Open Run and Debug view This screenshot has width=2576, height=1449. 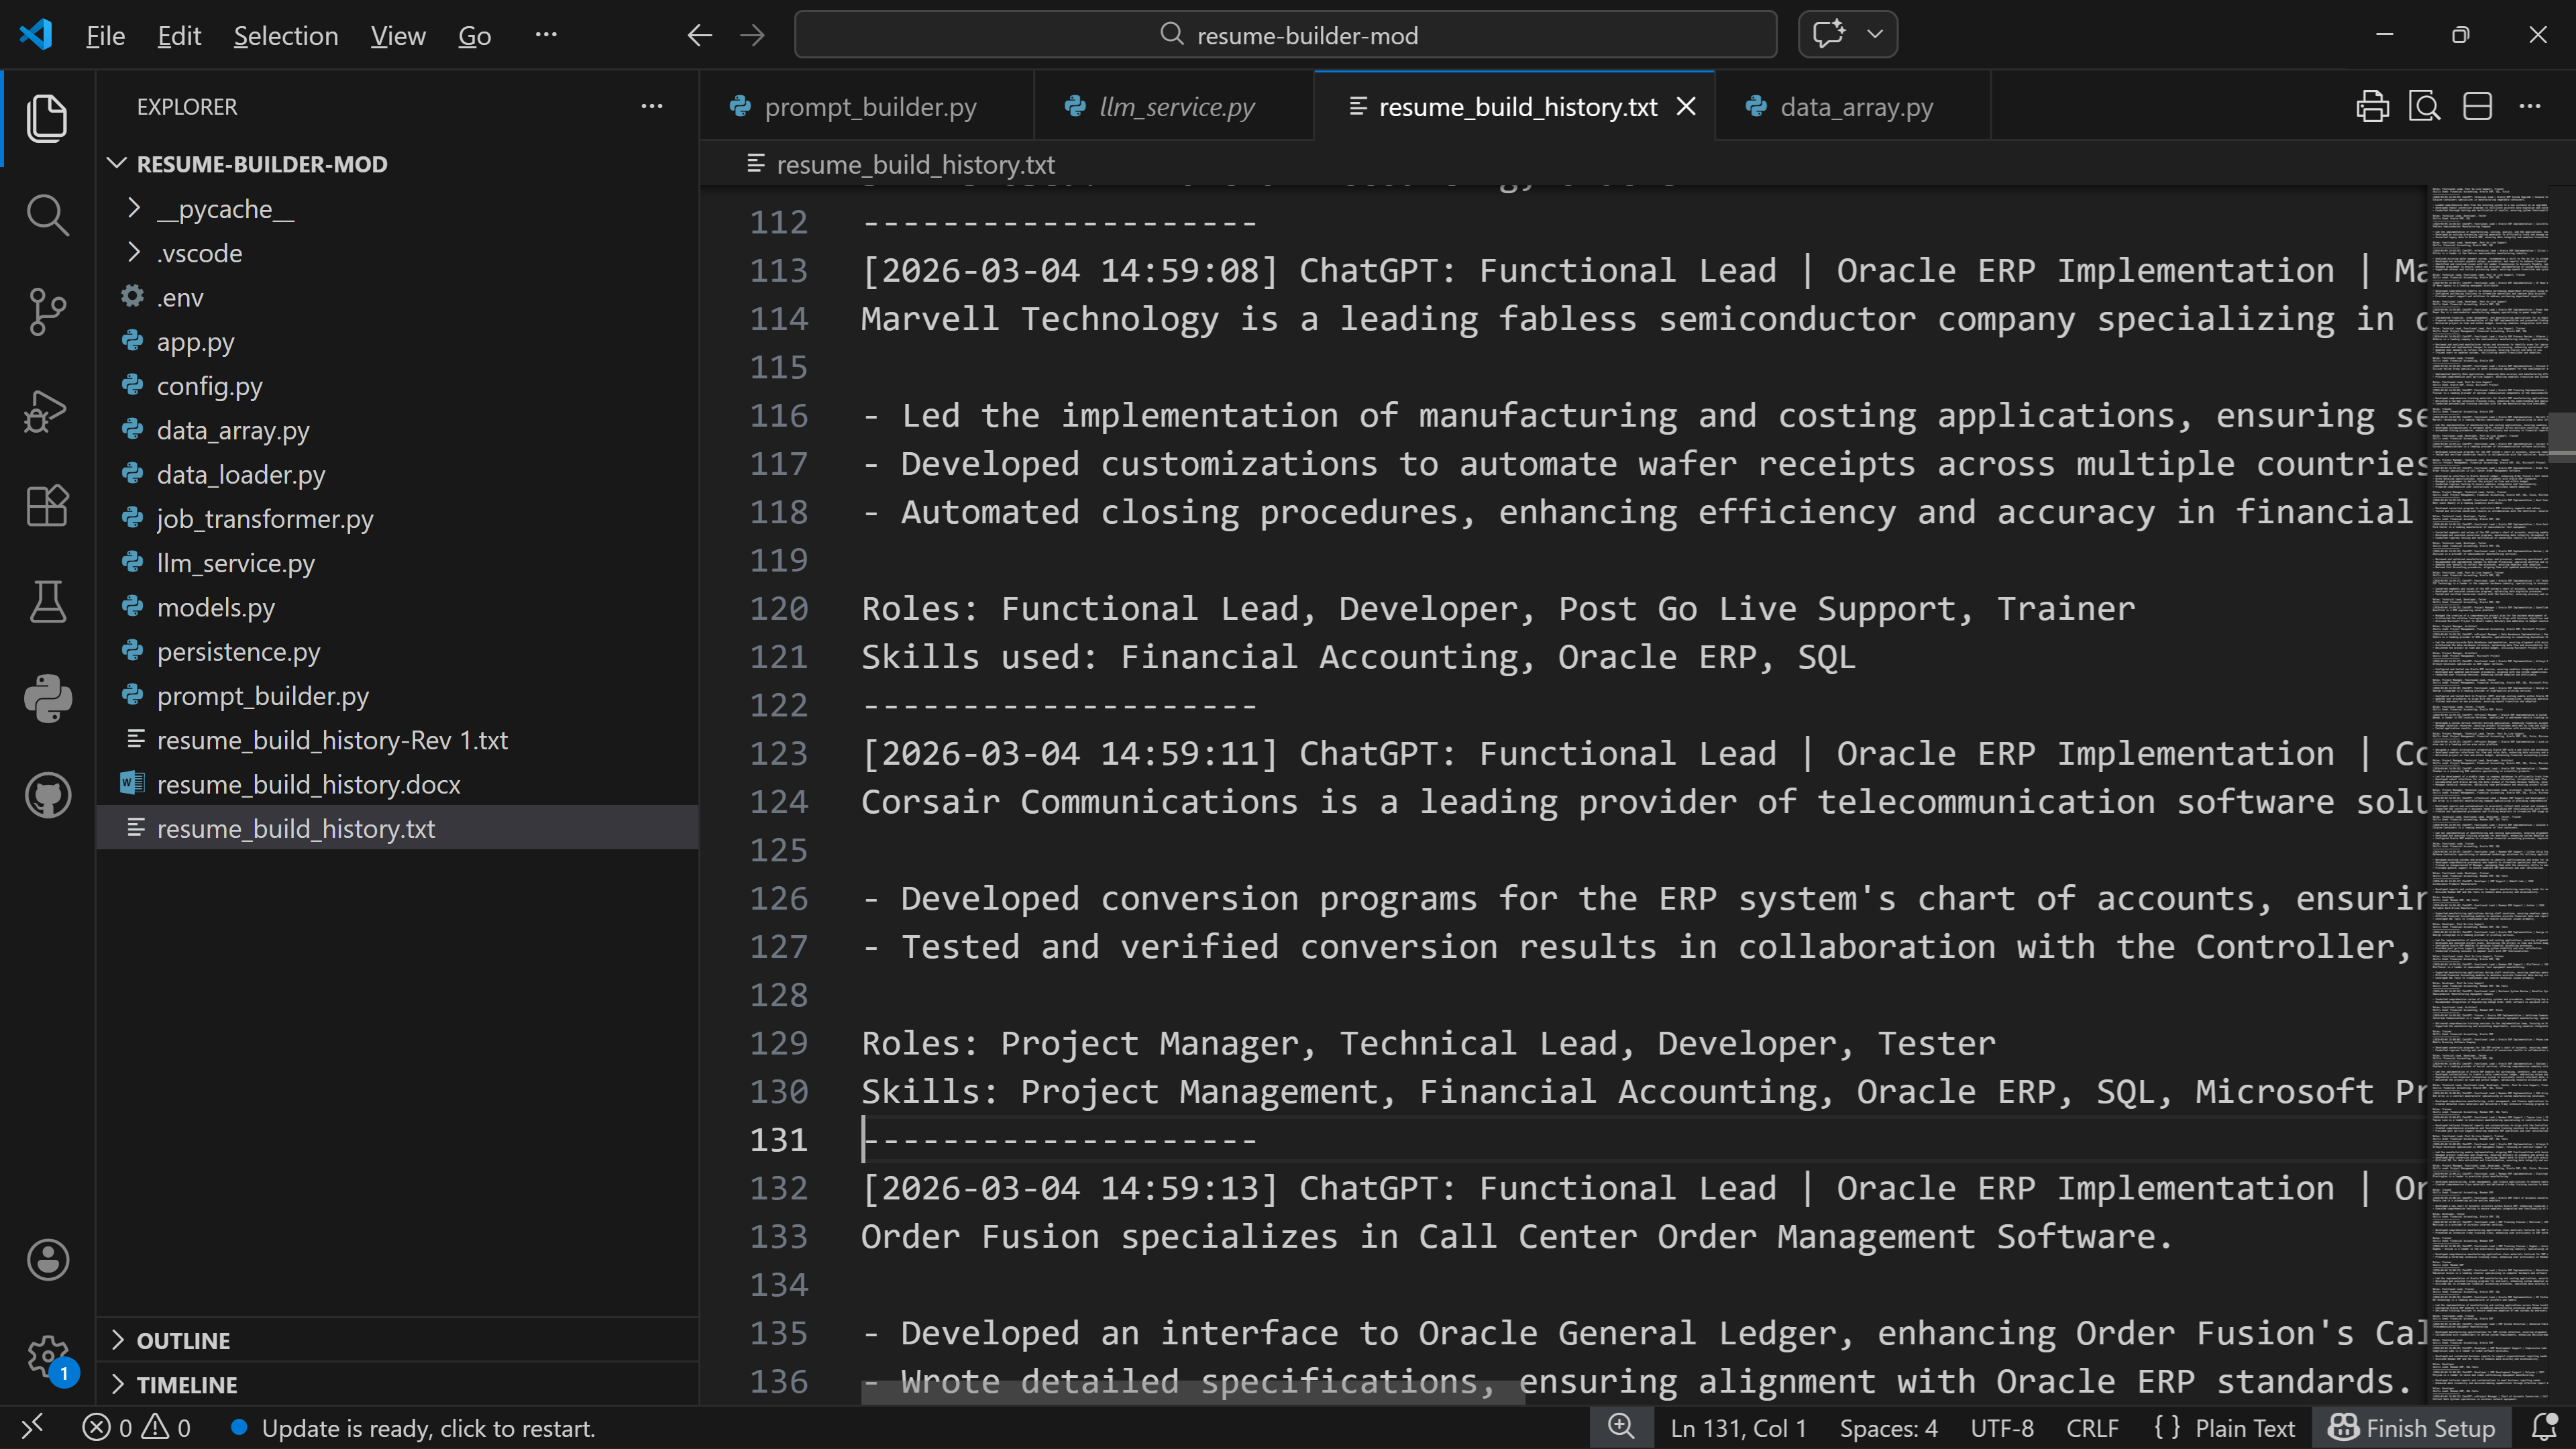(47, 410)
